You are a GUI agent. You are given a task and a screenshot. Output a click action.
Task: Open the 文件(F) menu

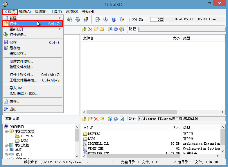coord(10,12)
